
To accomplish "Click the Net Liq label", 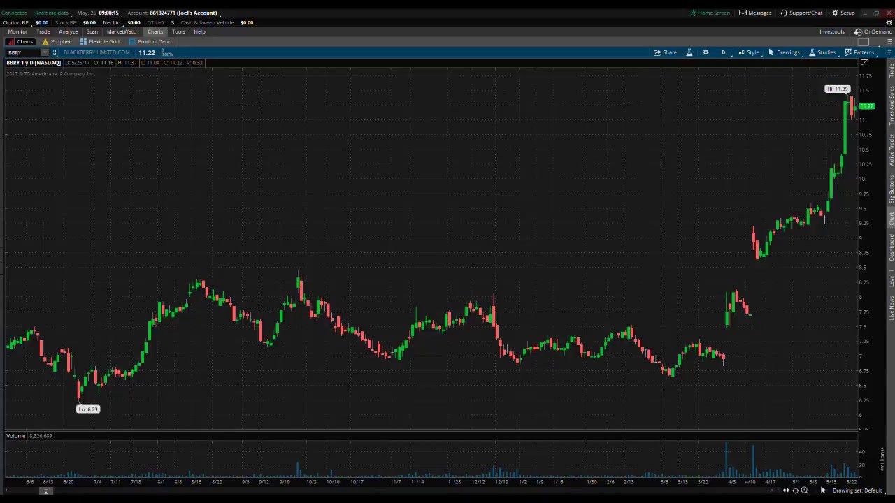I will pyautogui.click(x=112, y=22).
